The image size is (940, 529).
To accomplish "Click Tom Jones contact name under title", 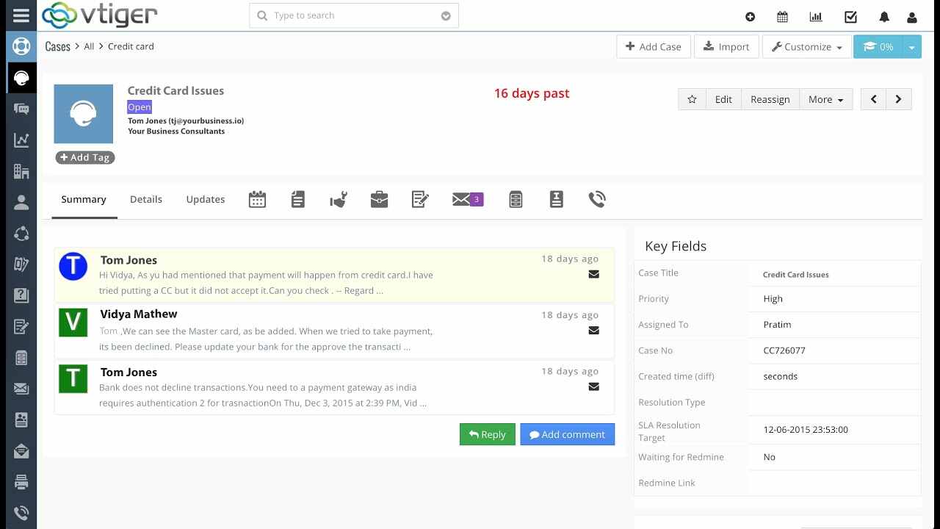I will point(186,120).
